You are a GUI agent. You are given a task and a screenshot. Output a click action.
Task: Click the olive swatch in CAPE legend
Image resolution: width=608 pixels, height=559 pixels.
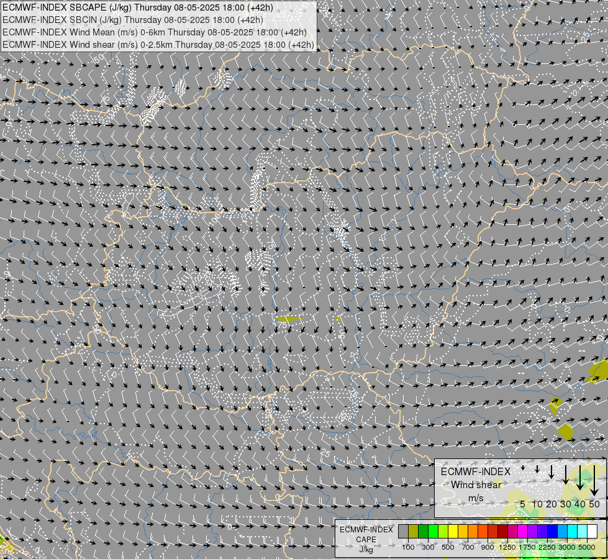[413, 531]
